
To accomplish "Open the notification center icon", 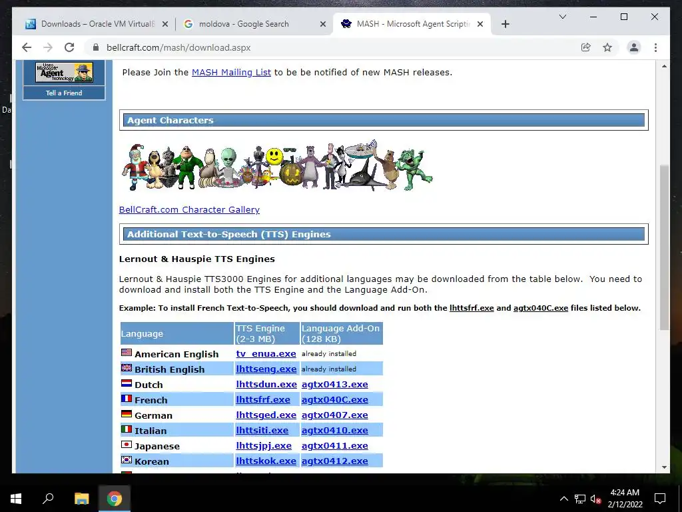I will [x=660, y=499].
